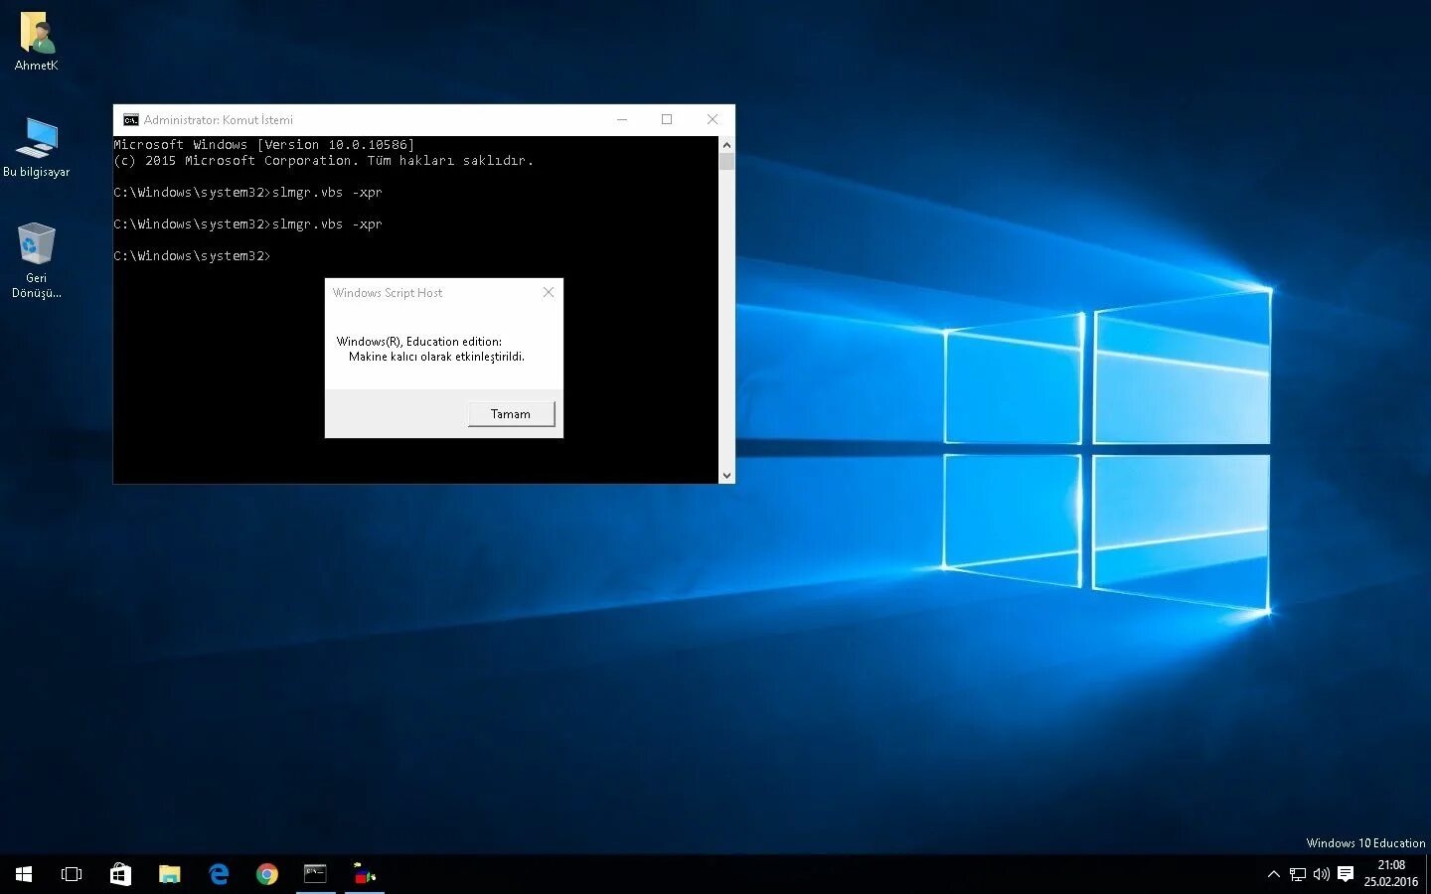Click the 'Makine kalıcı olarak etkinleştirildi.' message
This screenshot has height=894, width=1431.
(x=436, y=357)
